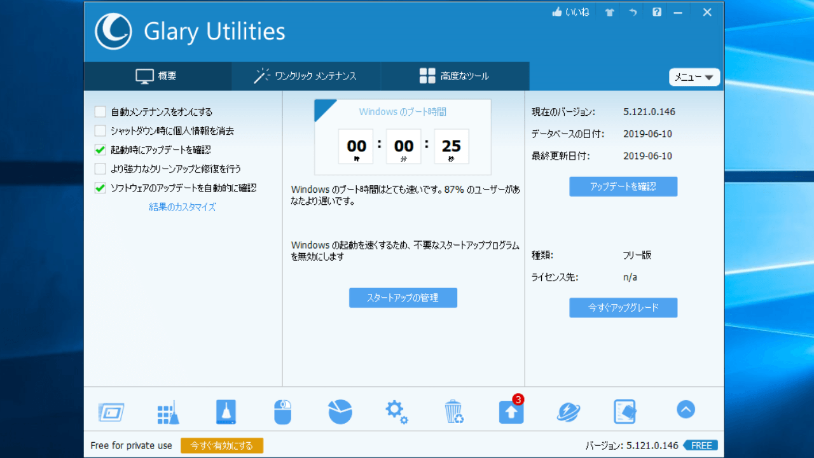Open the mouse-shaped Context Menu Manager icon
The image size is (814, 458).
(x=282, y=412)
